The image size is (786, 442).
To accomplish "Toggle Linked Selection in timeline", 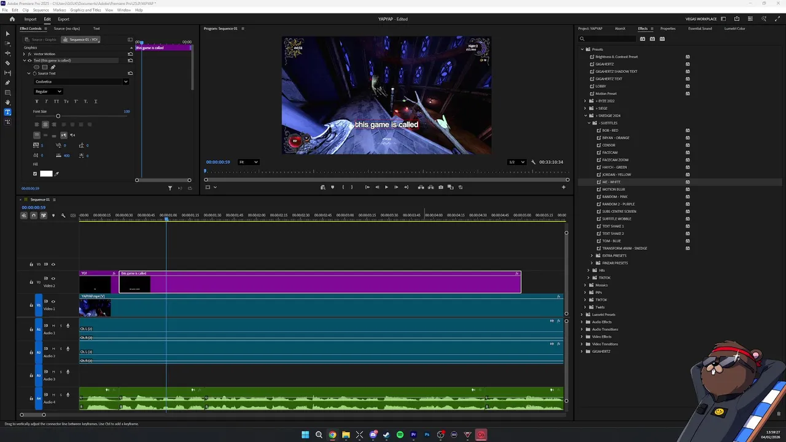I will coord(43,215).
